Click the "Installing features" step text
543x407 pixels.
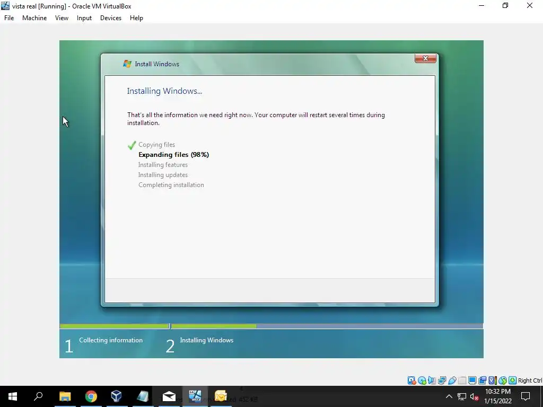click(x=163, y=165)
